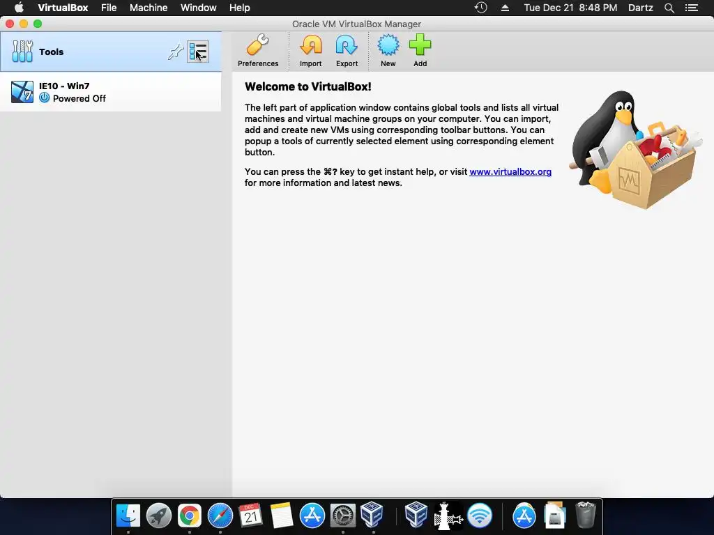Select the Tools entry in sidebar
This screenshot has width=714, height=535.
pos(111,52)
